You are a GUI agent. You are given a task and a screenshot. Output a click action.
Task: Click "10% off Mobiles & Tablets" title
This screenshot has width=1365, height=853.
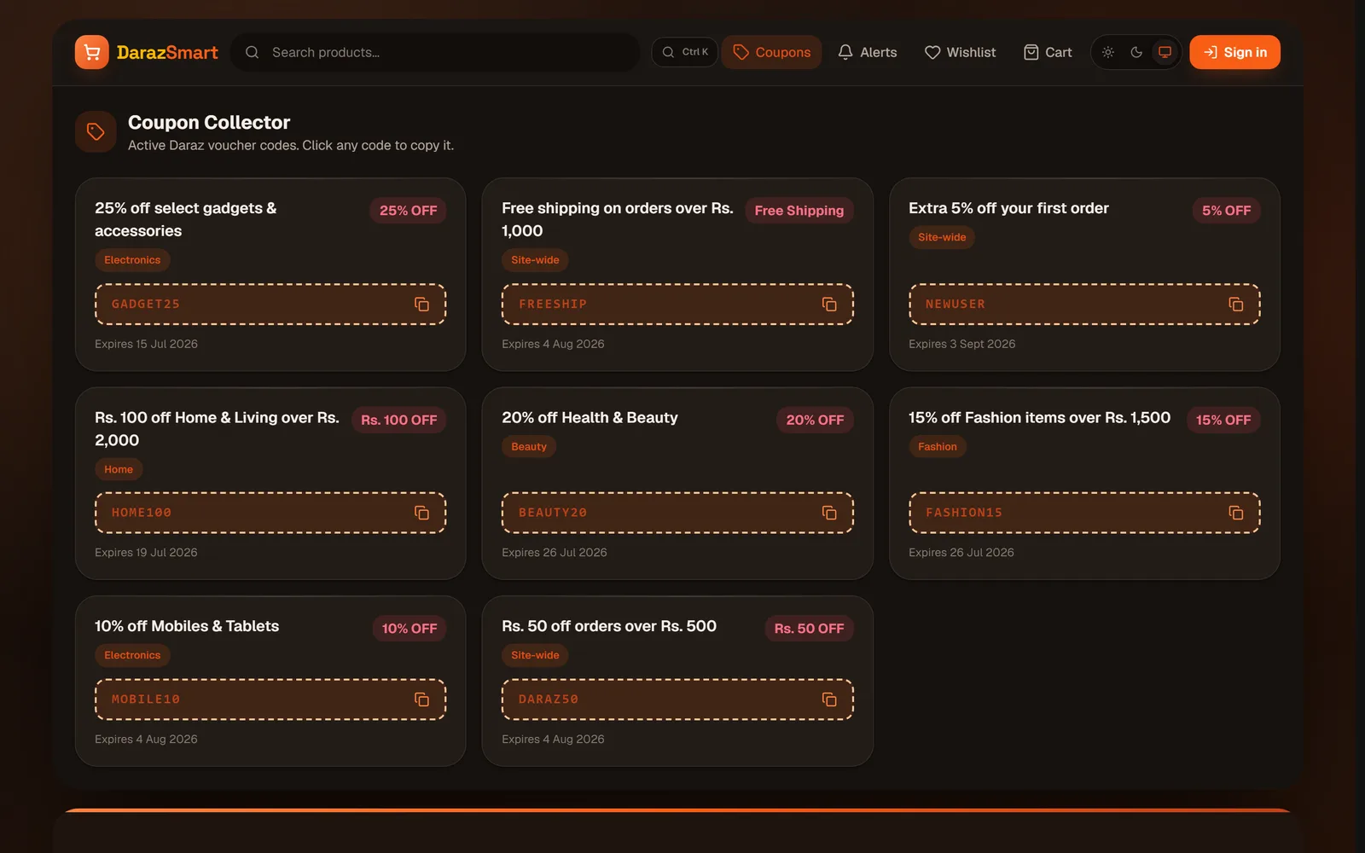point(187,626)
